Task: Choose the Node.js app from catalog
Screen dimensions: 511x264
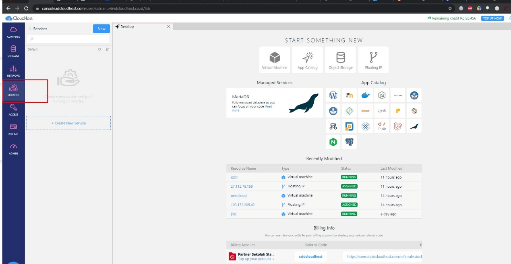Action: (x=382, y=95)
